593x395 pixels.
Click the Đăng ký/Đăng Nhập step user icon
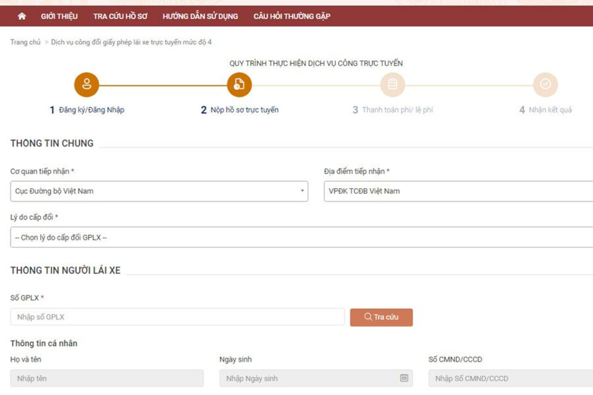86,85
